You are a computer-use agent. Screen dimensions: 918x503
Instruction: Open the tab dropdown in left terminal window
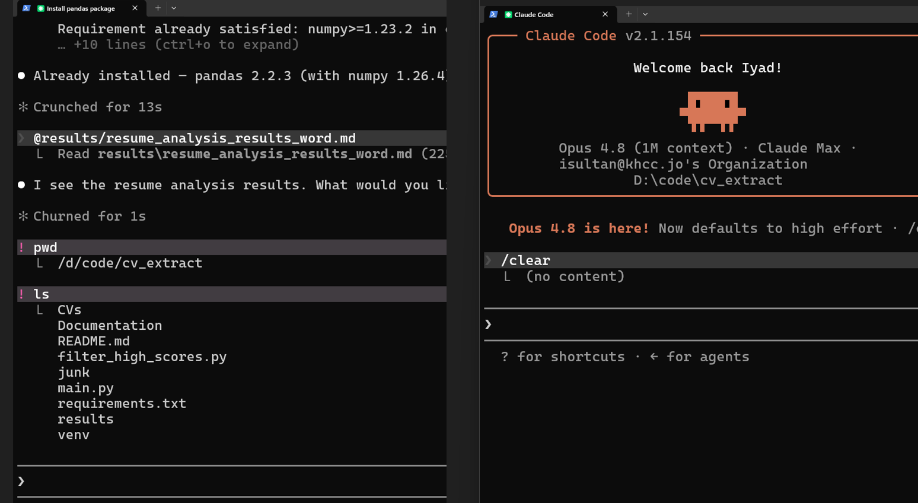click(174, 8)
